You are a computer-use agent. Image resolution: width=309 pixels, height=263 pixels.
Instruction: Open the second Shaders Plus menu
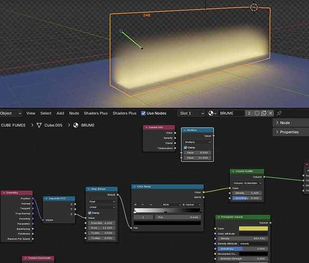(x=125, y=113)
